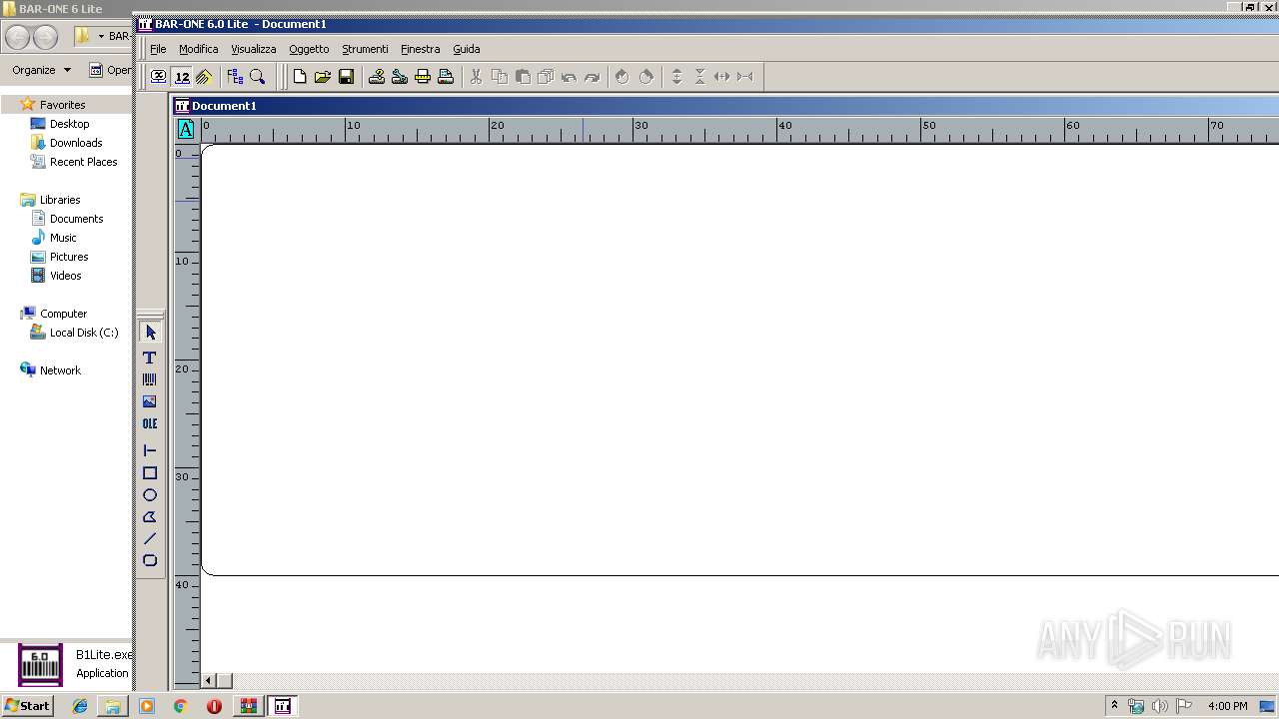Click the vertical expand arrows icon
Screen dimensions: 1279x719
[676, 77]
